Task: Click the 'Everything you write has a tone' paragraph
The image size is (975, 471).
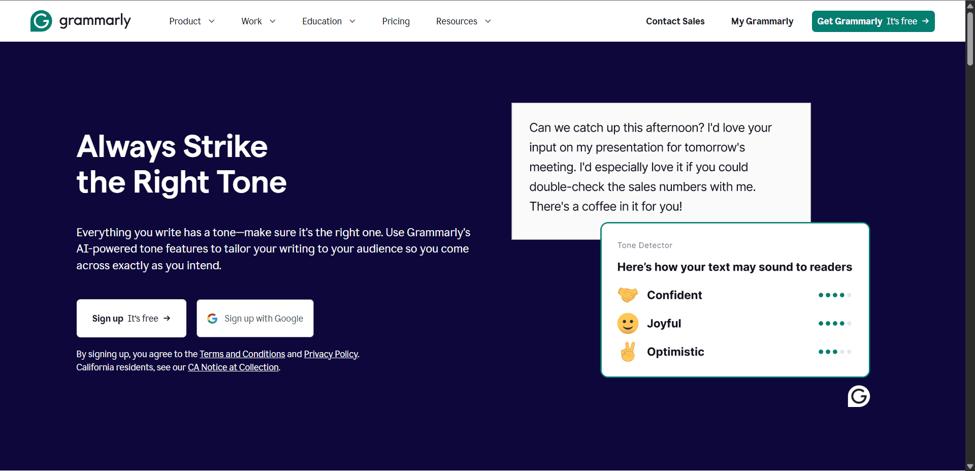Action: point(273,249)
